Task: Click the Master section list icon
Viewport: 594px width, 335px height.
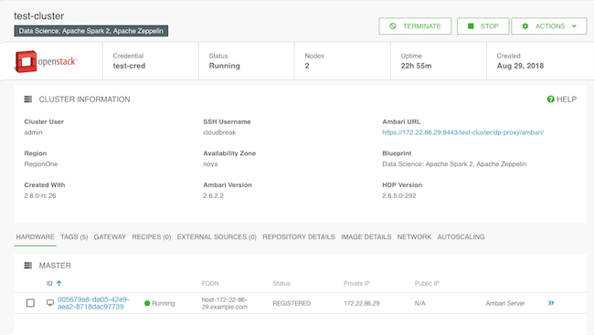Action: (28, 266)
